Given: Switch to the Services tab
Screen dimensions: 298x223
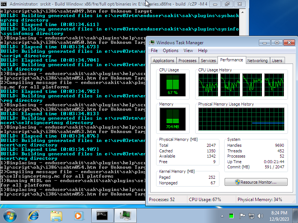Looking at the screenshot, I should click(208, 61).
